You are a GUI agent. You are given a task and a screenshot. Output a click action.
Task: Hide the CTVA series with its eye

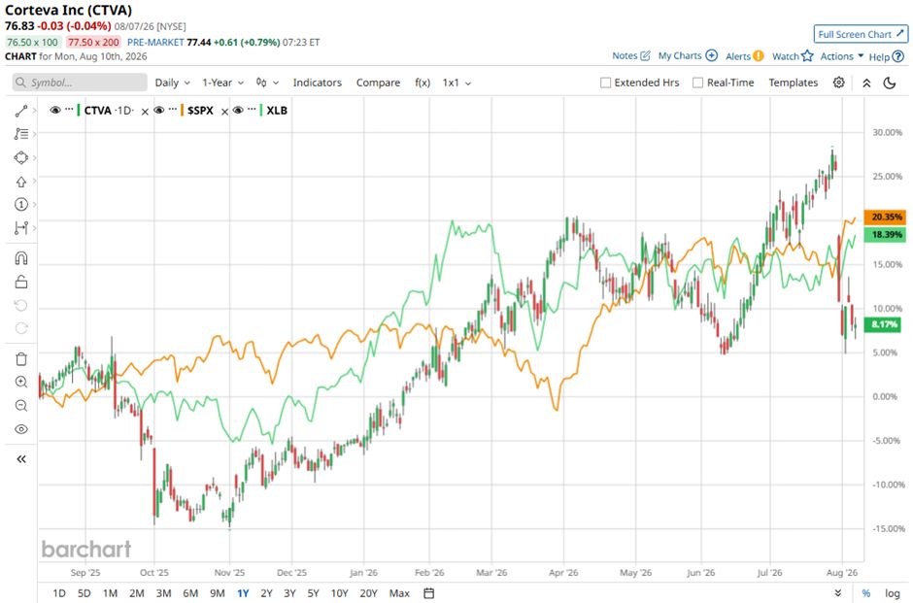click(x=55, y=110)
